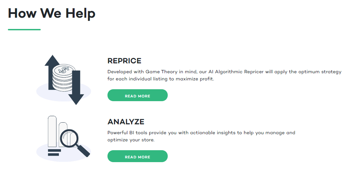Click the magnifying glass handle
This screenshot has width=357, height=172.
coord(83,150)
